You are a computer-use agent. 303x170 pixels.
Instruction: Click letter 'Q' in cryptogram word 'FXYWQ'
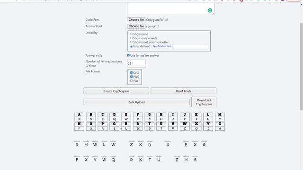pyautogui.click(x=114, y=160)
